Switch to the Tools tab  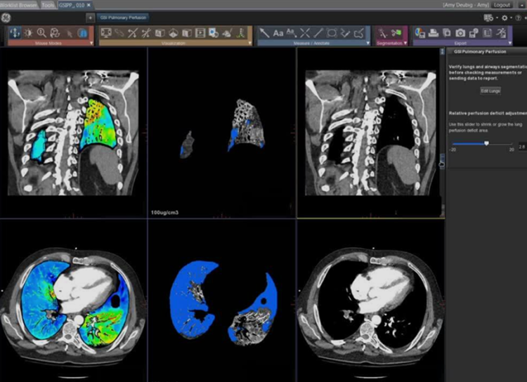48,5
